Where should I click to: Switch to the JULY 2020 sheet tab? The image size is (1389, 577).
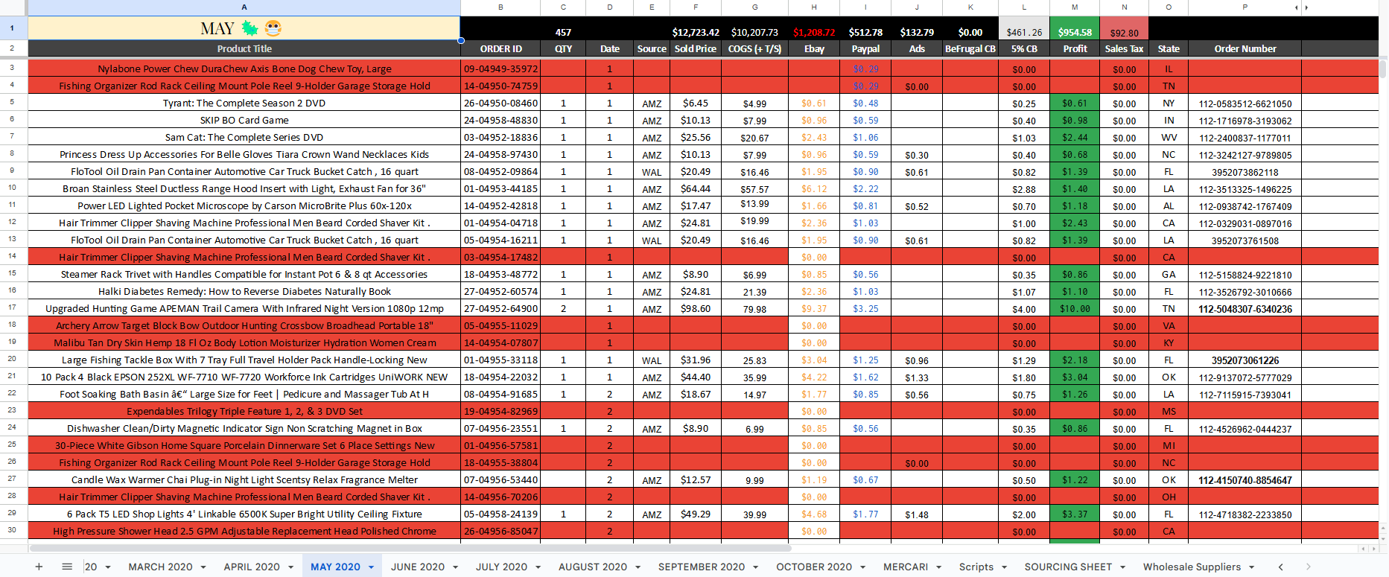coord(501,567)
